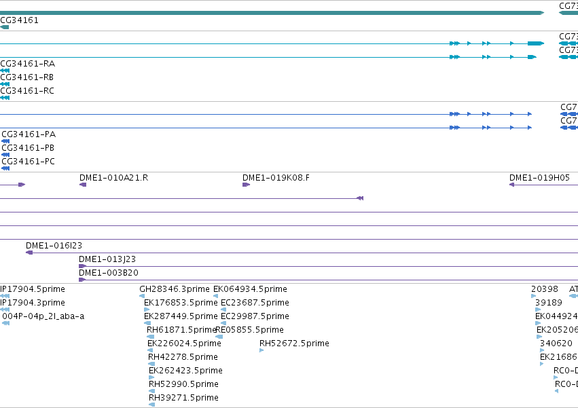Click the DME1-016I23 purple arrowhead glyph
This screenshot has width=578, height=408.
[29, 253]
